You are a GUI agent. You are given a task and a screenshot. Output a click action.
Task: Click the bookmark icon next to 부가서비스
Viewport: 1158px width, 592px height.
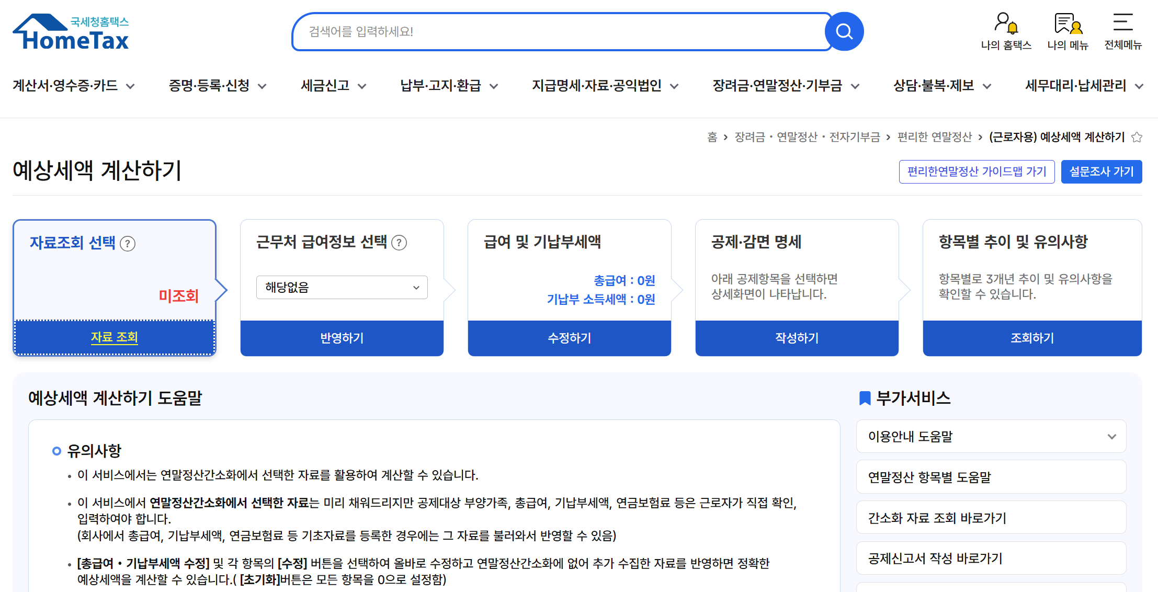864,397
